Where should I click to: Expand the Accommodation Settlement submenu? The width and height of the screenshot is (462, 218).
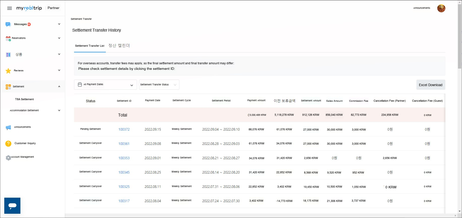59,110
